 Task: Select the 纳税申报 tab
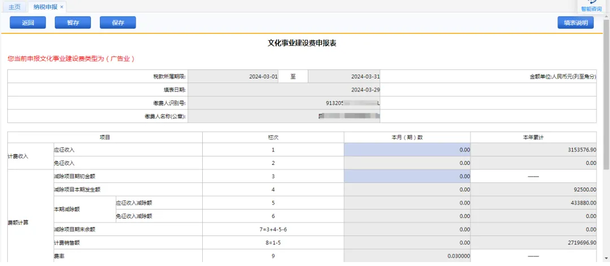pos(45,7)
